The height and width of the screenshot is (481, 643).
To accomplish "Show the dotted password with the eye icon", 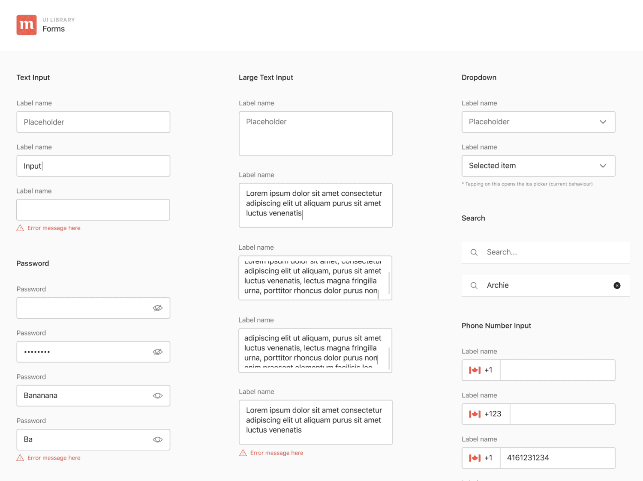I will coord(158,352).
